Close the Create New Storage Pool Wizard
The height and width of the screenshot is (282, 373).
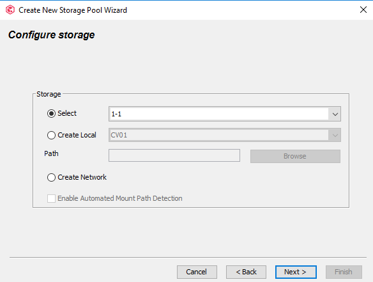(363, 10)
